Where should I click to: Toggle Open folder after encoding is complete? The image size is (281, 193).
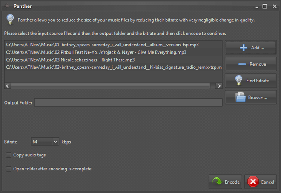click(9, 169)
